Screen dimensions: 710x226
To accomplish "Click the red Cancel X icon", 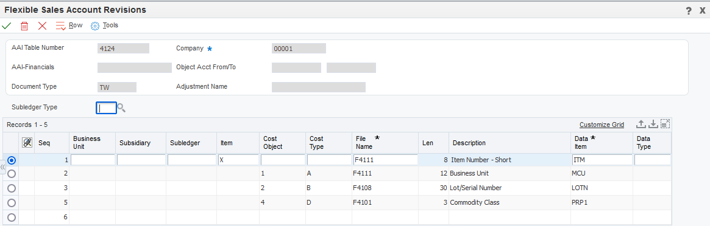I will (x=42, y=26).
